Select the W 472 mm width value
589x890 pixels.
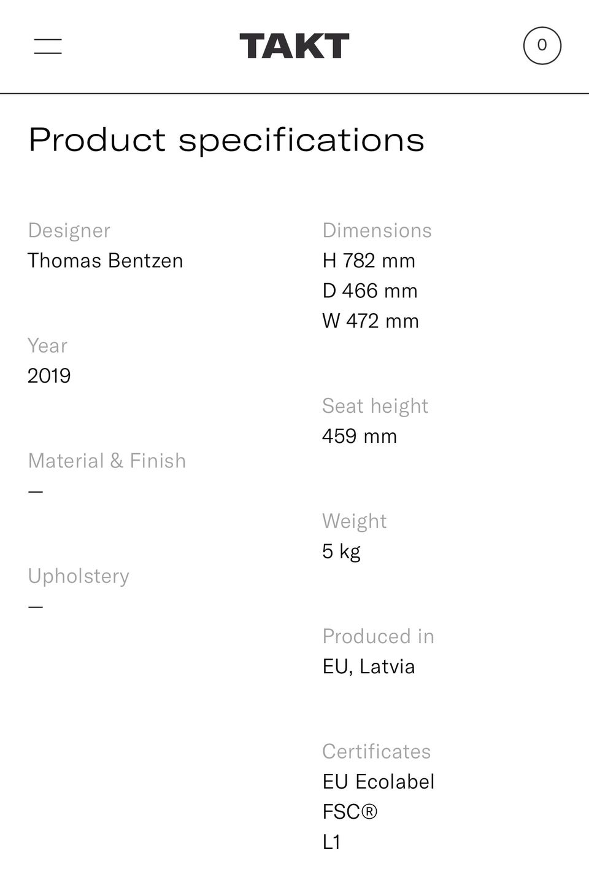(371, 321)
